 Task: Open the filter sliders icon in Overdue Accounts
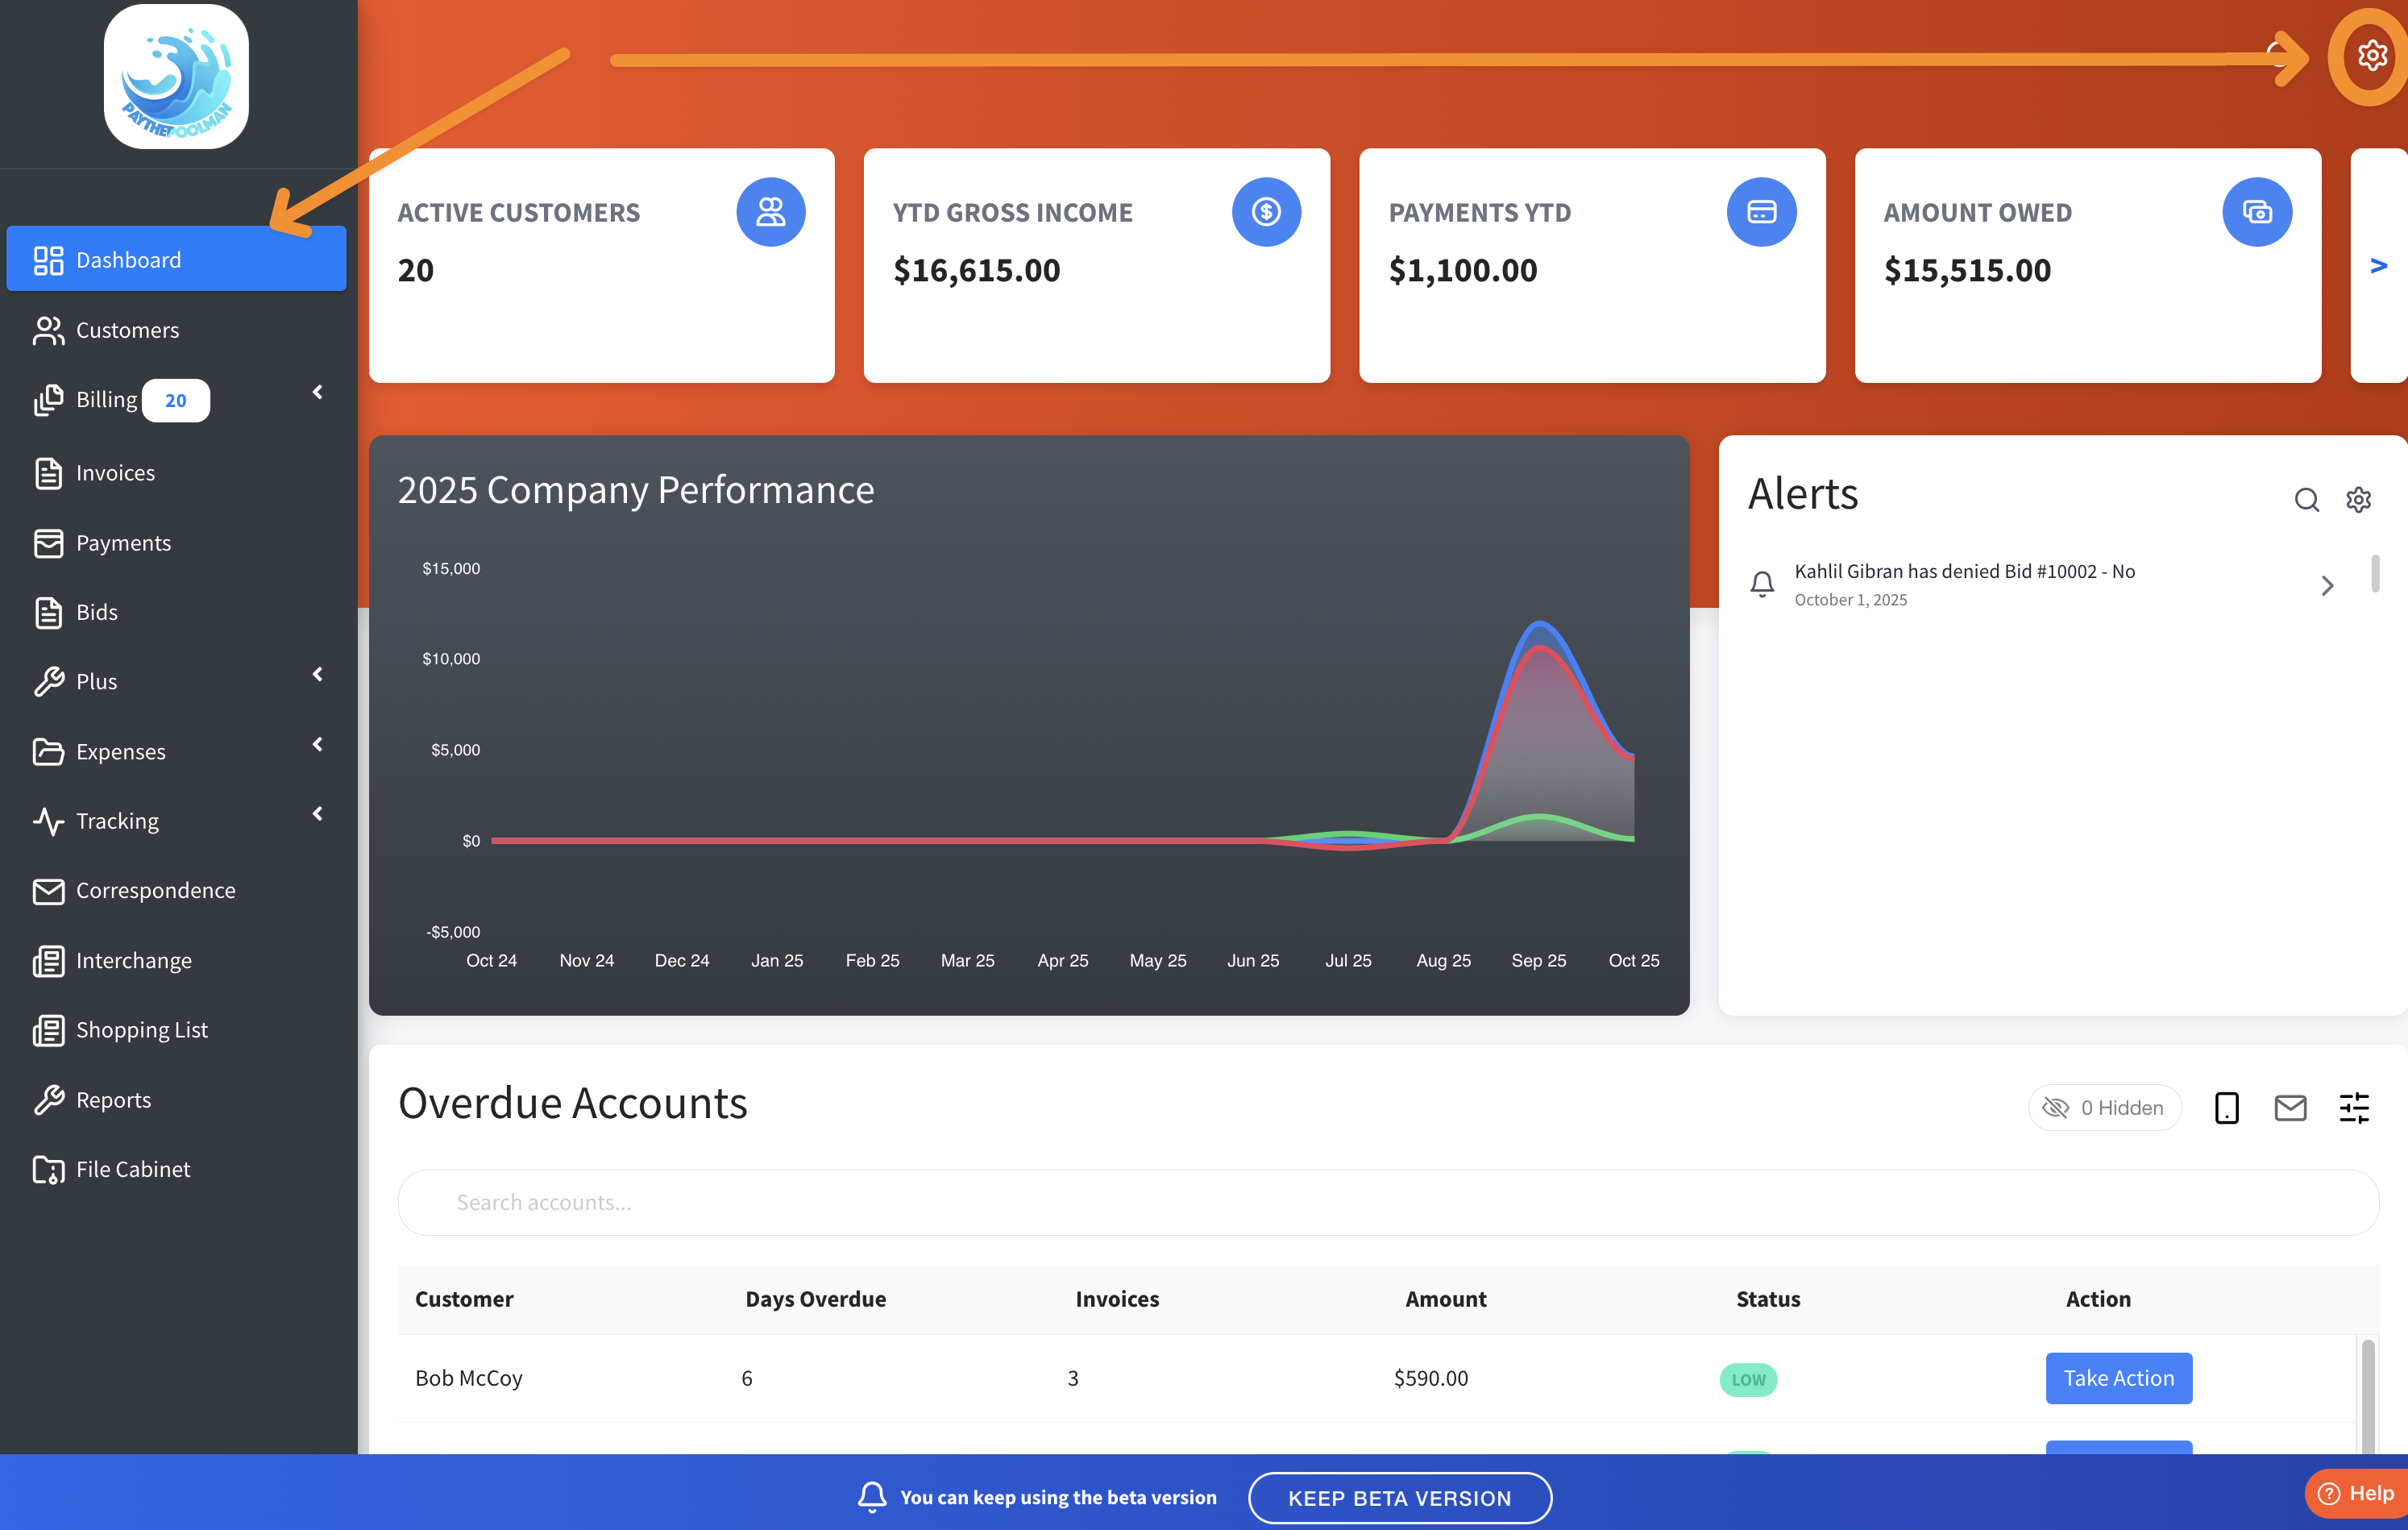click(x=2354, y=1107)
